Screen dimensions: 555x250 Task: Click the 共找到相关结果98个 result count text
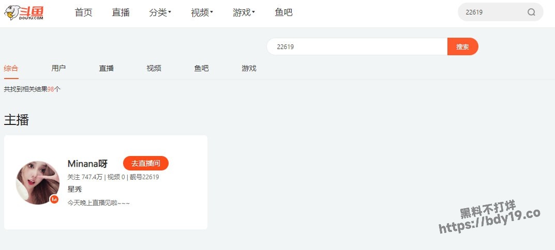point(32,89)
